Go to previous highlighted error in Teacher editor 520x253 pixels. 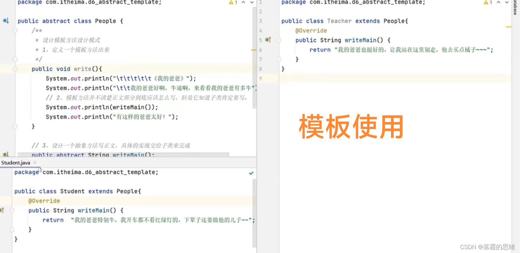(499, 2)
